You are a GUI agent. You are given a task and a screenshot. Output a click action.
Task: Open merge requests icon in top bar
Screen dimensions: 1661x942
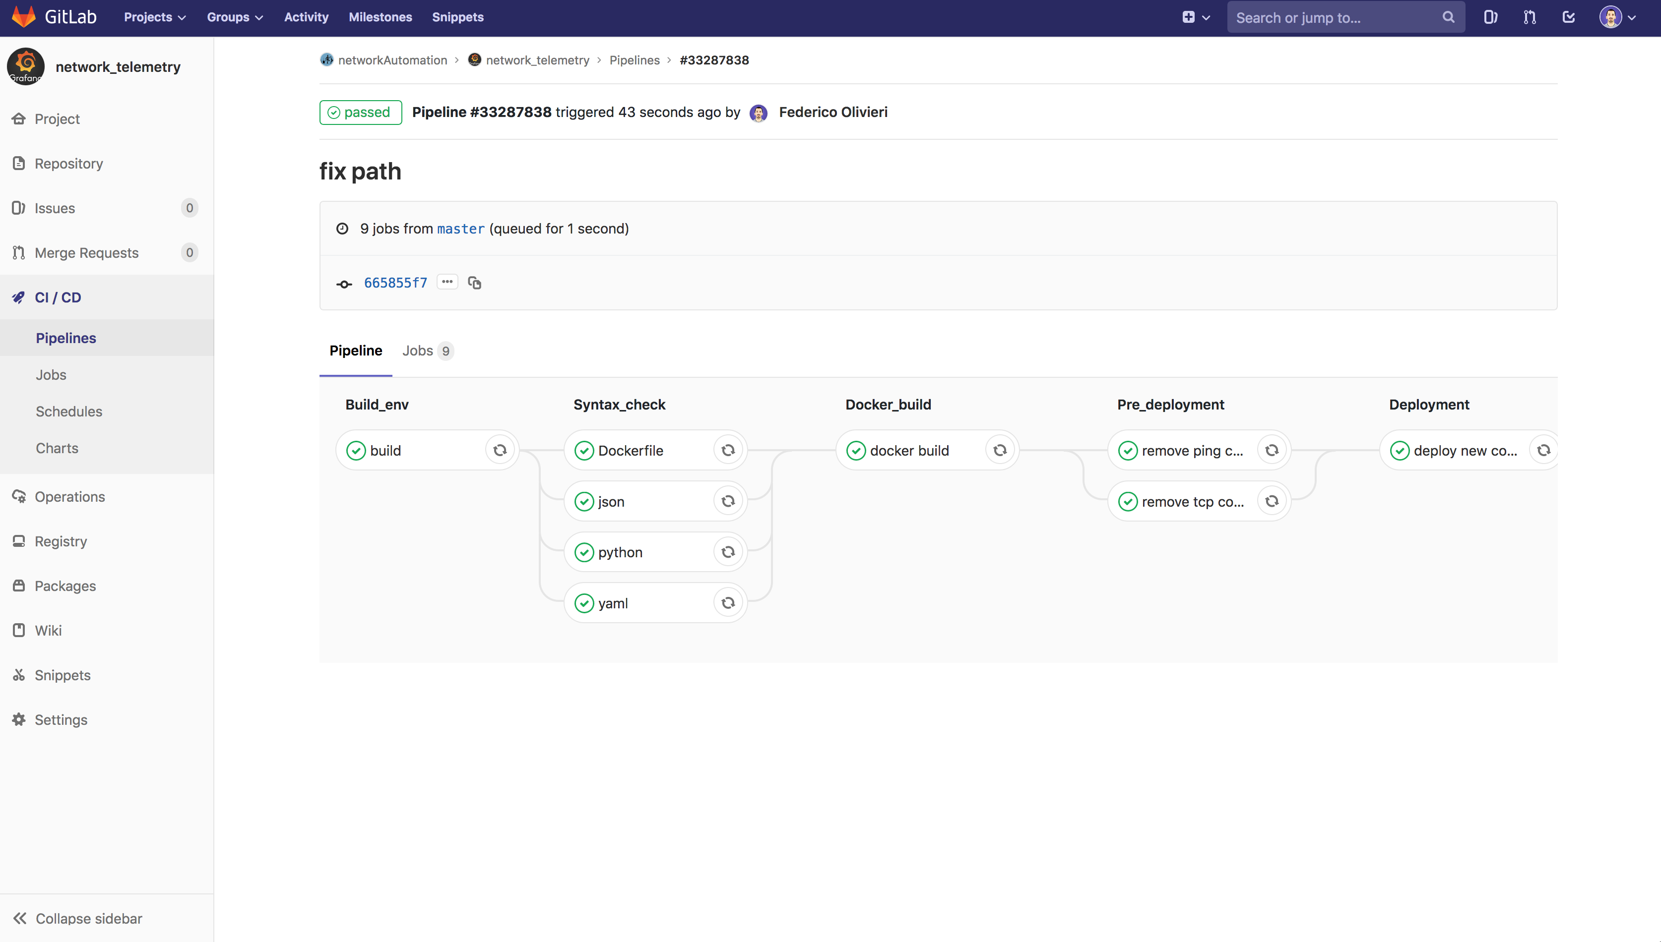pos(1530,17)
